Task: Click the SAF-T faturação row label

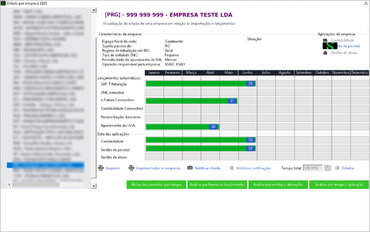Action: click(114, 84)
